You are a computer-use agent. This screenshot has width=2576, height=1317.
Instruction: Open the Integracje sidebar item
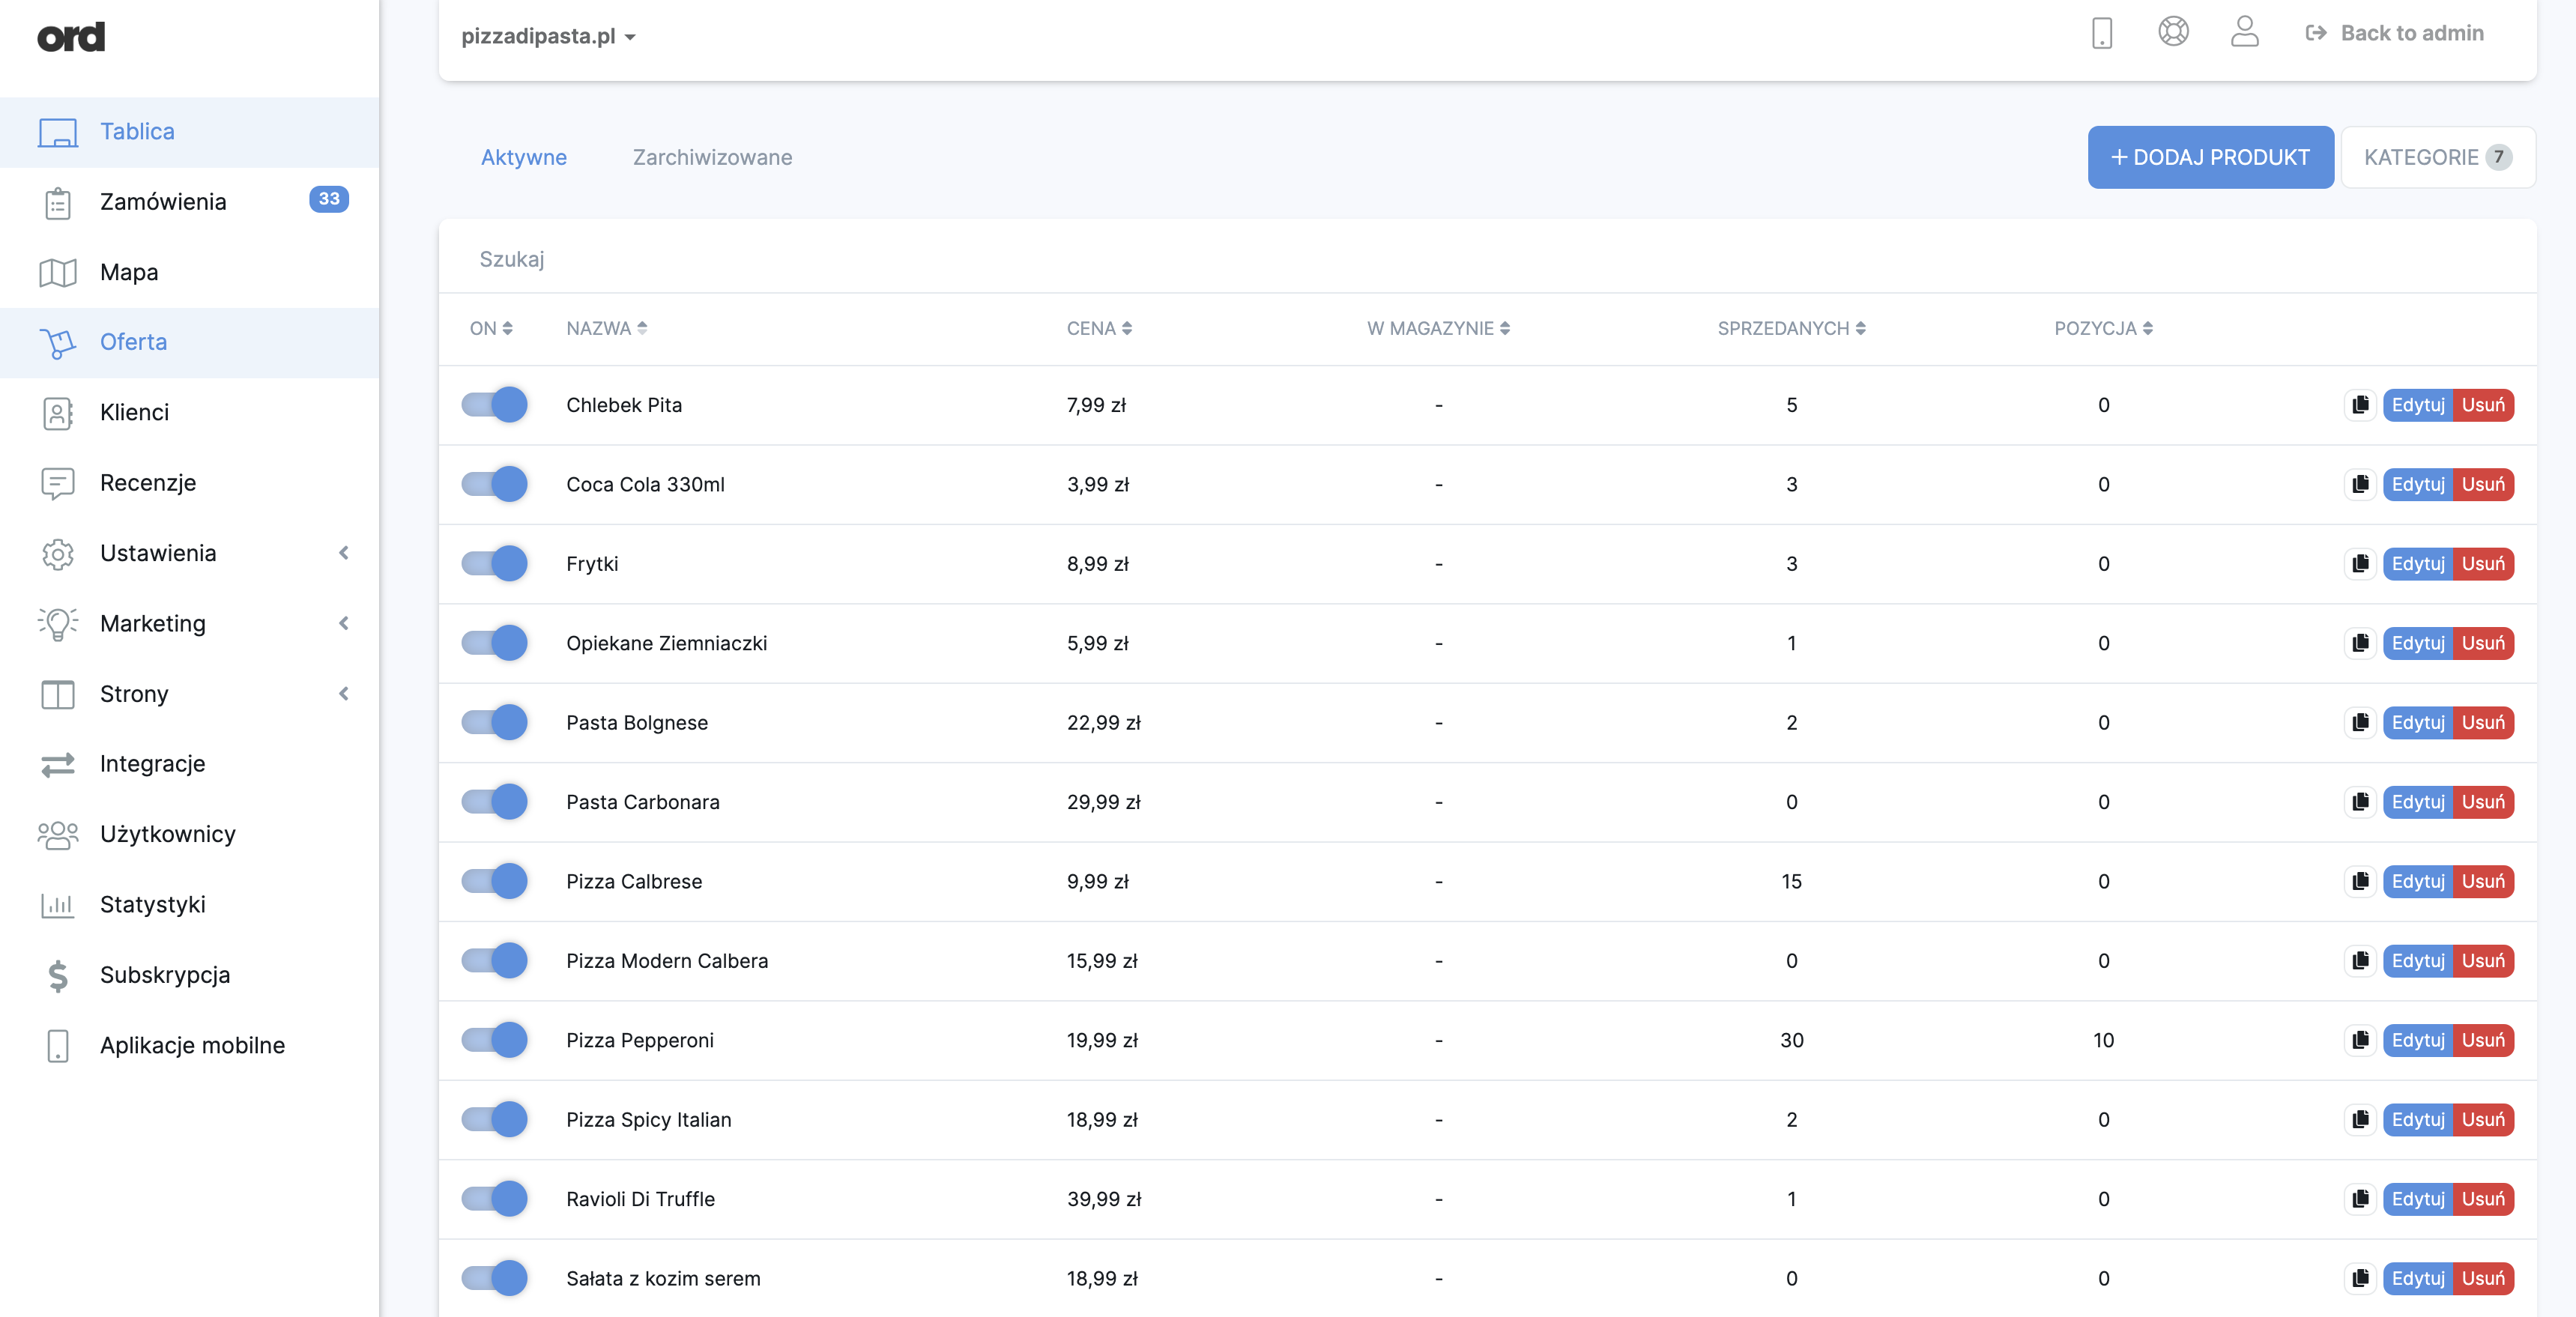(152, 764)
